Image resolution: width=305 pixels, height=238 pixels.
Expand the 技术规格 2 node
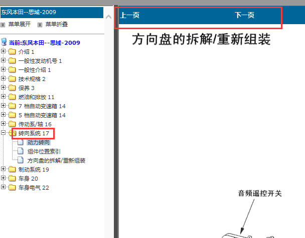point(3,78)
